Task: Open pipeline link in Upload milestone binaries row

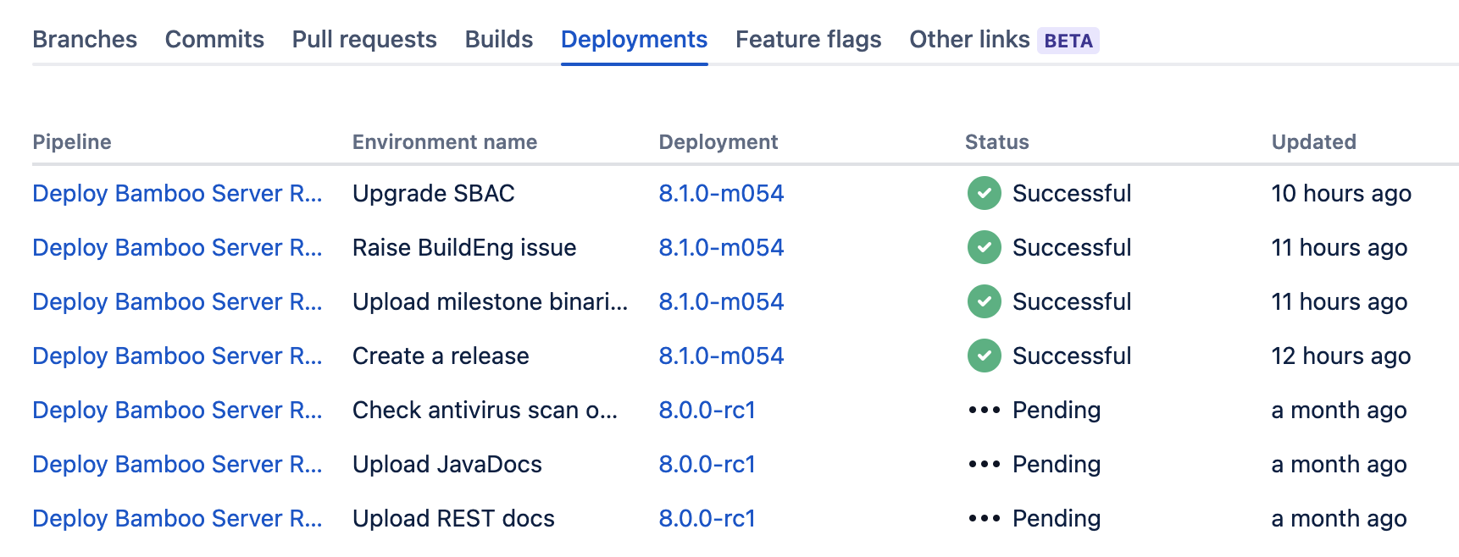Action: click(x=177, y=301)
